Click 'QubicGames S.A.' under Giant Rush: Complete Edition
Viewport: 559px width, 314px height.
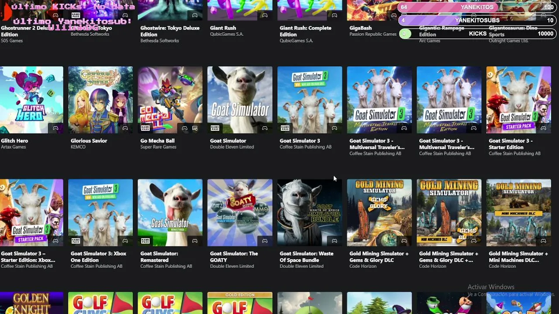[x=297, y=41]
